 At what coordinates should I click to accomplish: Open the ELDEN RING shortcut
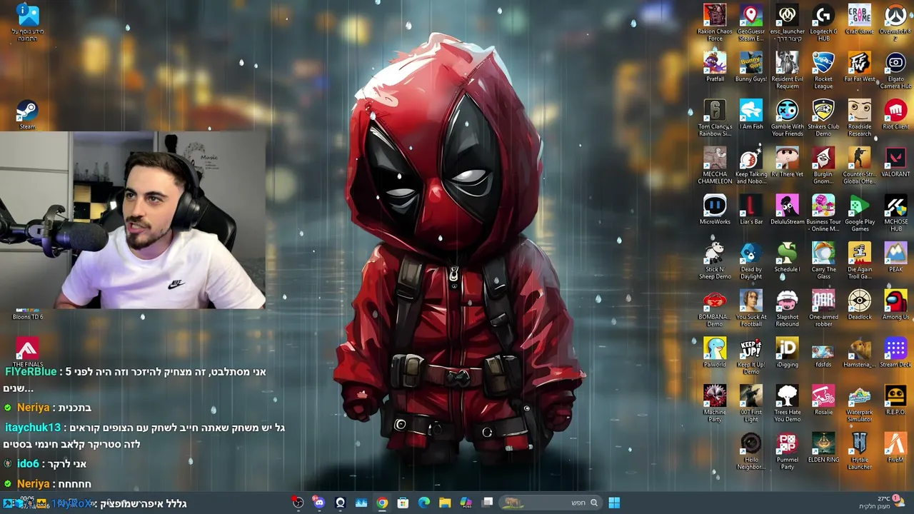click(823, 448)
